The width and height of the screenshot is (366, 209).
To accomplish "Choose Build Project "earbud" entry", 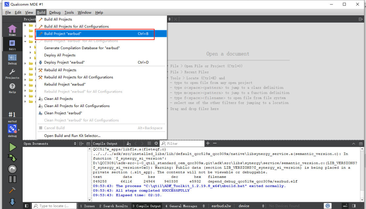I will click(x=101, y=34).
